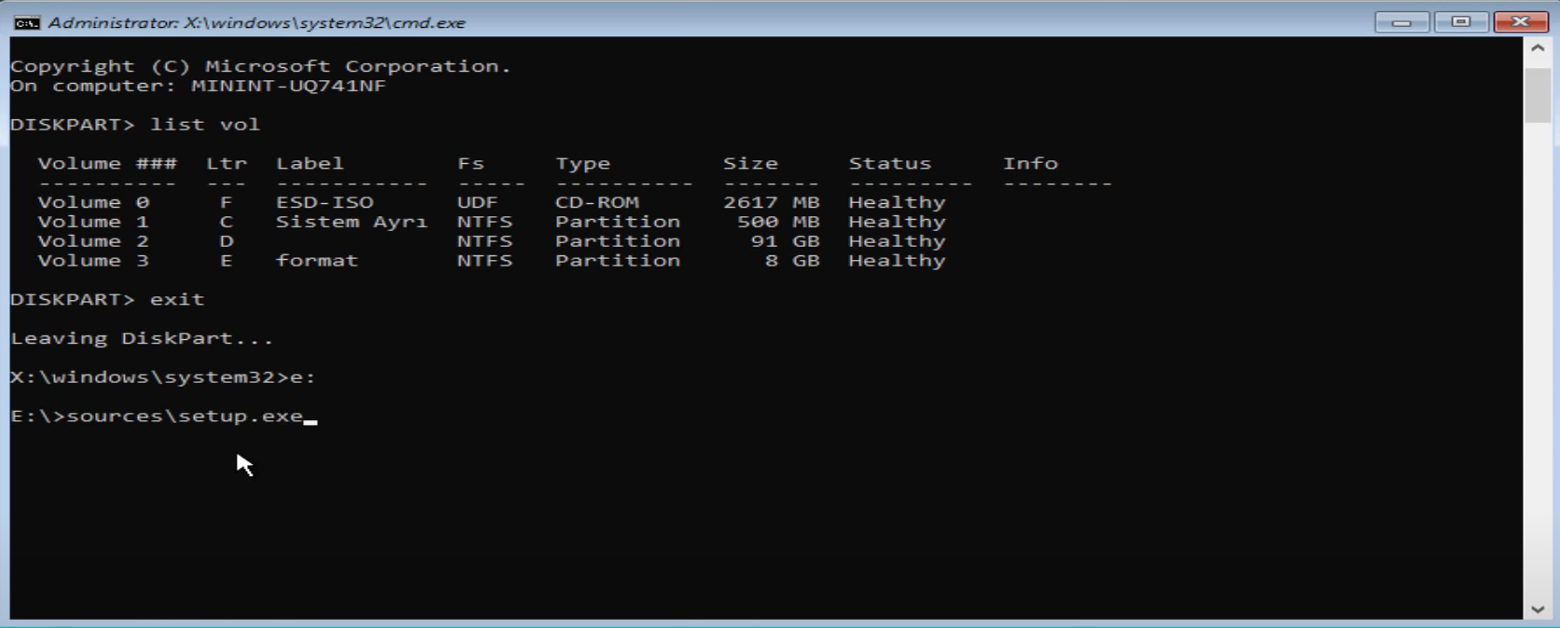Click the 'Fs' column header
Screen dimensions: 1560x628
click(471, 163)
